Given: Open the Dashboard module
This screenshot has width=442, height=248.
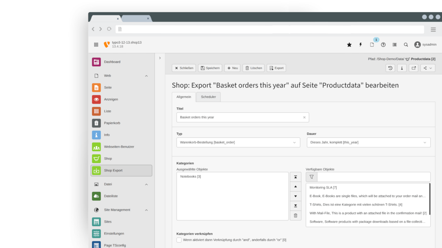Looking at the screenshot, I should [x=112, y=62].
